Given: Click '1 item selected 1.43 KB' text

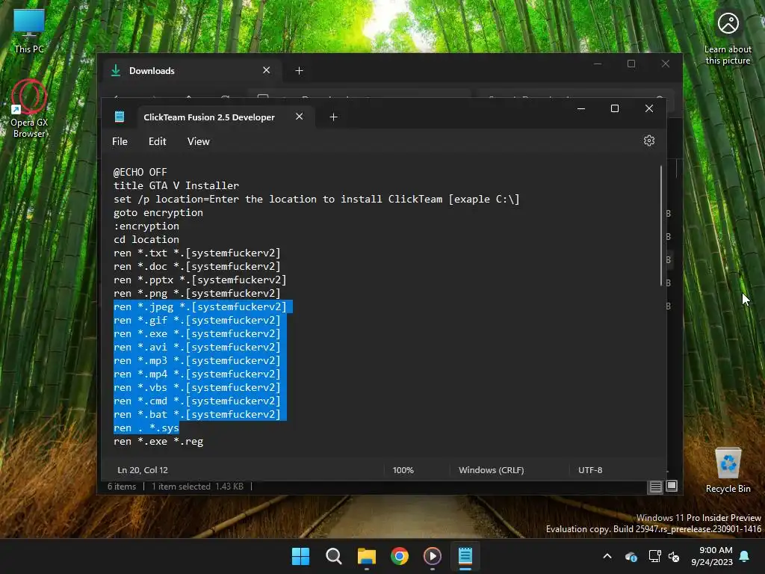Looking at the screenshot, I should pyautogui.click(x=197, y=486).
